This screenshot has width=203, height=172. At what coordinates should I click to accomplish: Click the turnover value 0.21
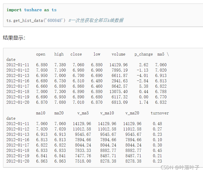tap(157, 156)
